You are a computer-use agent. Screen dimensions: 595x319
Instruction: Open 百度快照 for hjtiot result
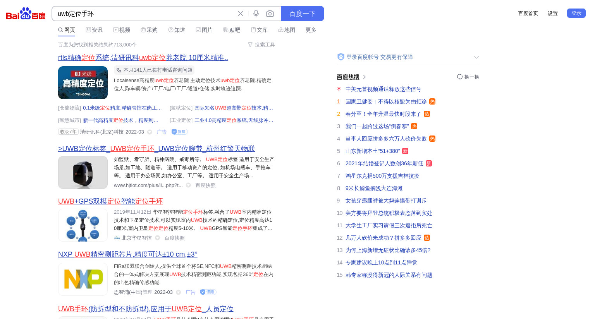point(205,185)
